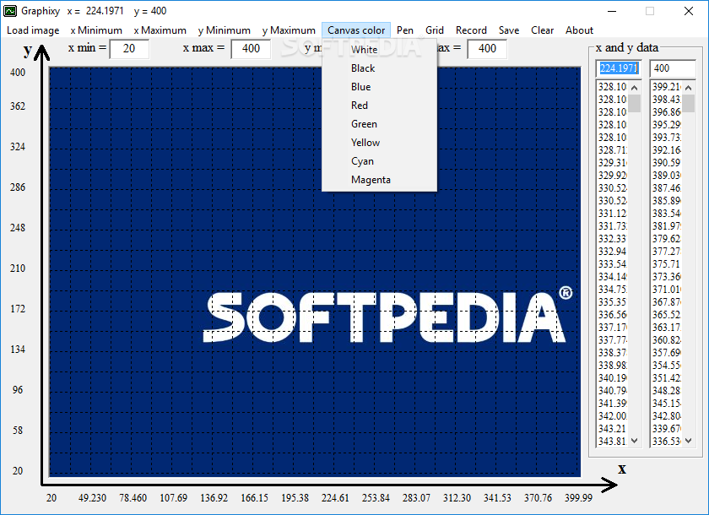The image size is (709, 515).
Task: Select y list entry 375.71
Action: click(x=667, y=264)
